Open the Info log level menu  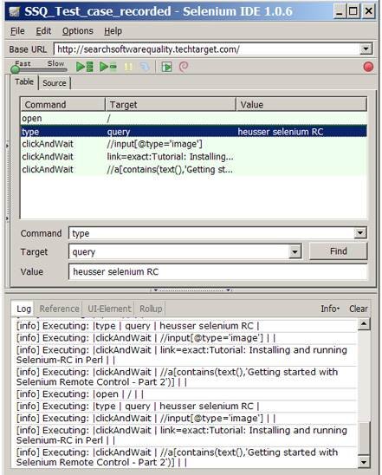[x=330, y=309]
